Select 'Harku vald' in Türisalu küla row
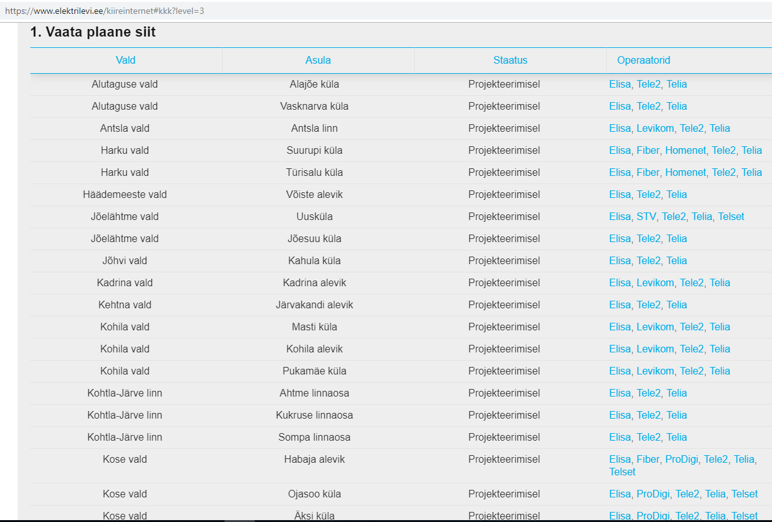The width and height of the screenshot is (772, 522). (x=125, y=173)
